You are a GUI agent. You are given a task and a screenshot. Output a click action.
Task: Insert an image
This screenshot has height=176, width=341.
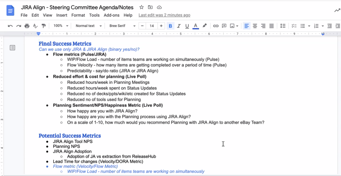click(x=232, y=26)
